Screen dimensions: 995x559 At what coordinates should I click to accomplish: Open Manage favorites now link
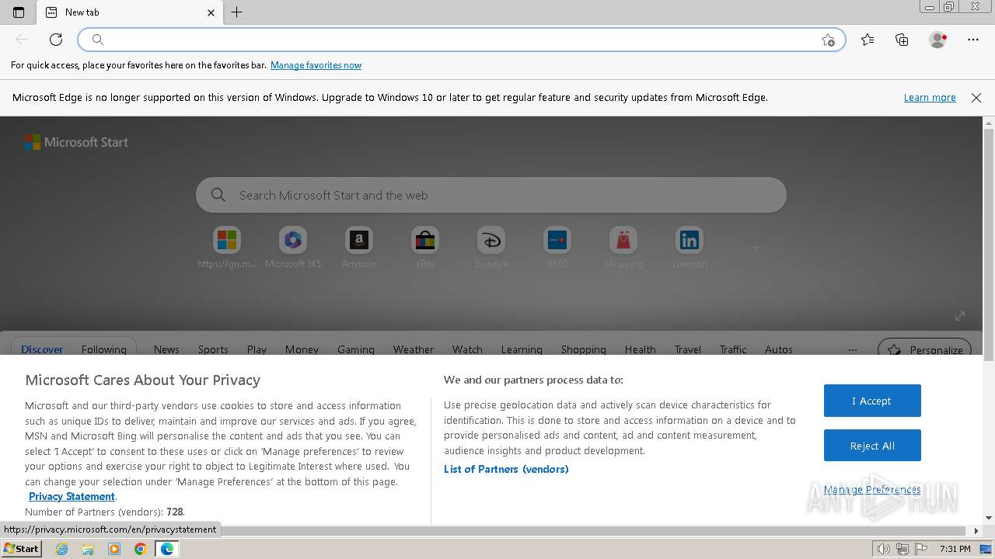316,65
